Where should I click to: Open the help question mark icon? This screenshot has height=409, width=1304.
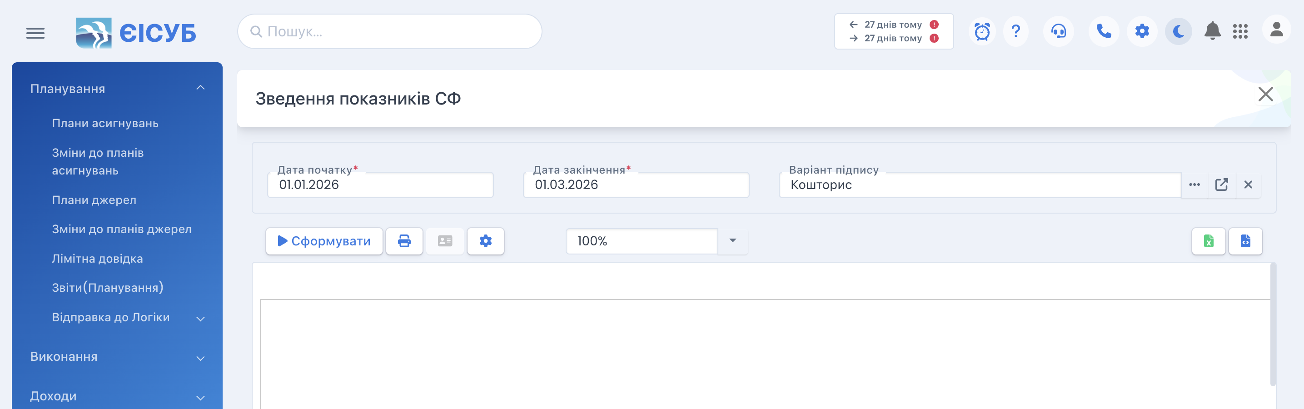[1015, 31]
